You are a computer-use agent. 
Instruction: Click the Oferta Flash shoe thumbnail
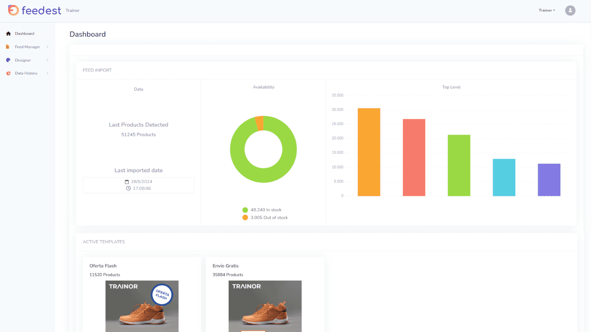coord(142,306)
